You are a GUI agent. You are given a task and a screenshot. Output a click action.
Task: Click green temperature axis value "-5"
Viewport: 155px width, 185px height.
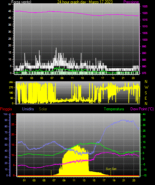pos(144,164)
